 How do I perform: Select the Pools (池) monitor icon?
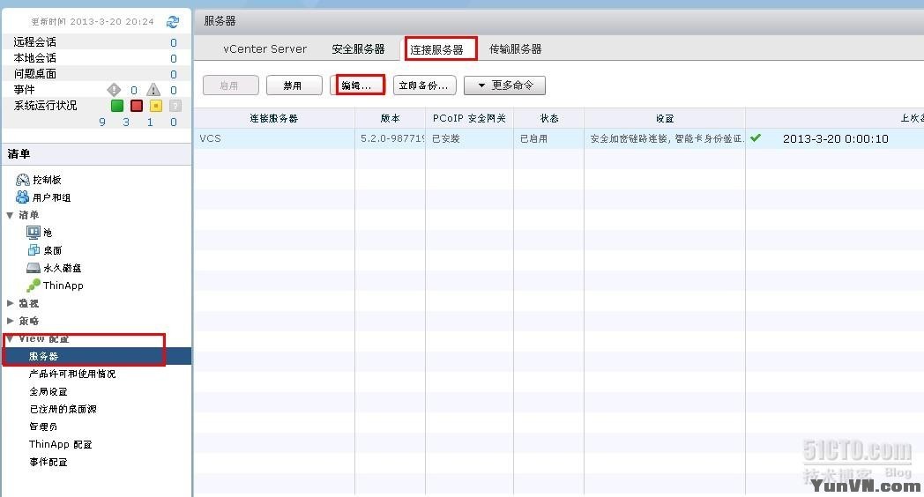click(x=33, y=232)
